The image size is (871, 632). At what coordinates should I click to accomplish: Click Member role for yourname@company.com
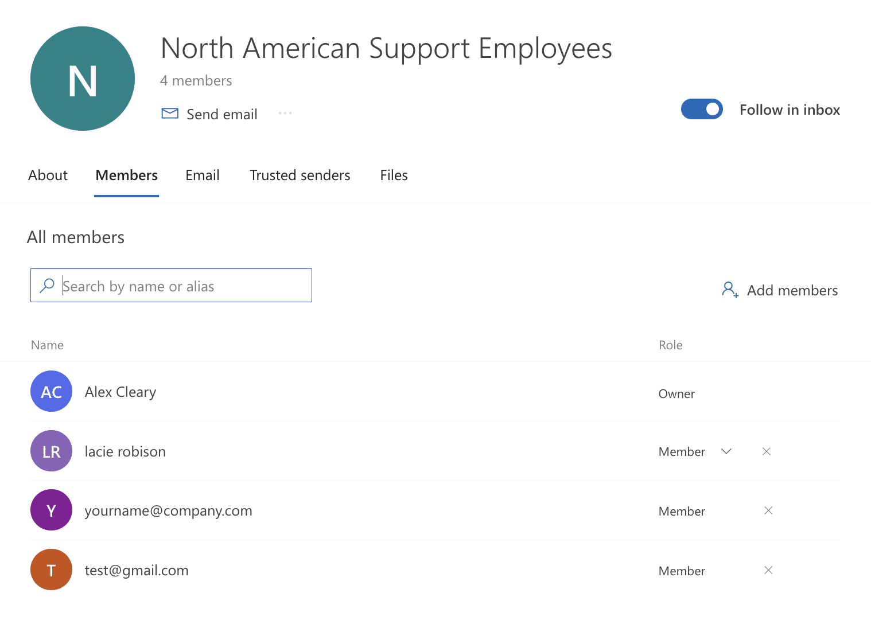pos(682,512)
